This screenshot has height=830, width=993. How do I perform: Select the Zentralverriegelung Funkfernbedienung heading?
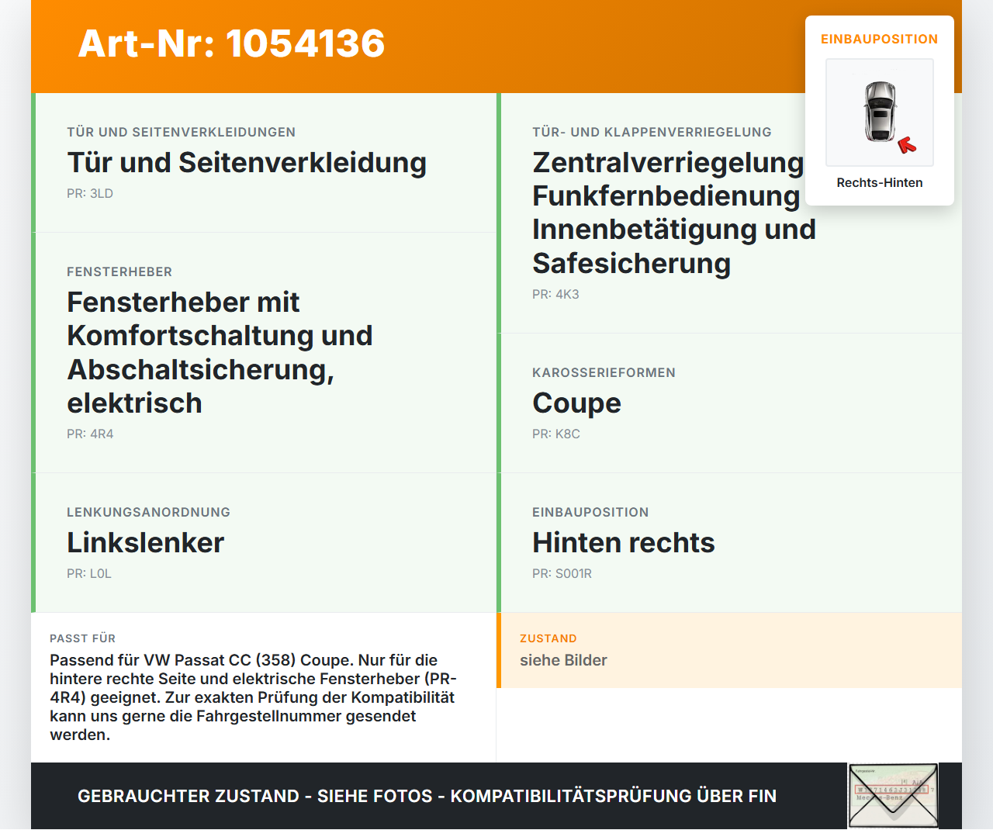point(673,213)
